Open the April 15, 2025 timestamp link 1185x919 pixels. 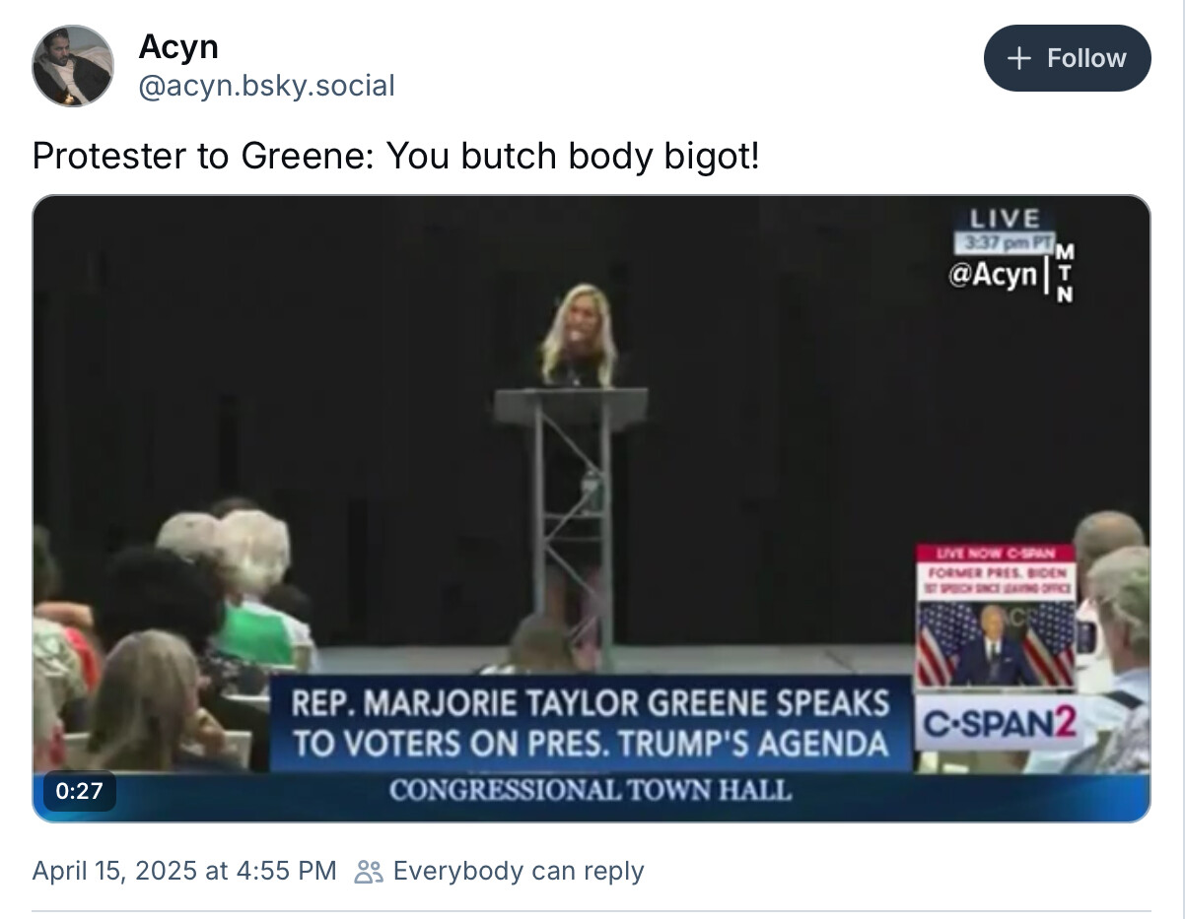coord(184,871)
